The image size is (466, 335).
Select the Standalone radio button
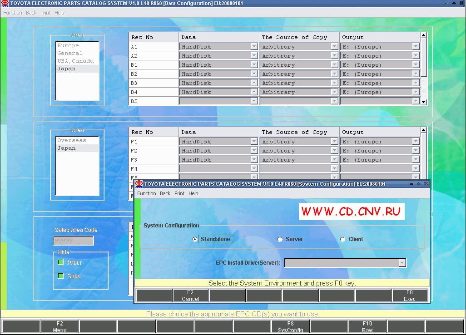coord(195,239)
